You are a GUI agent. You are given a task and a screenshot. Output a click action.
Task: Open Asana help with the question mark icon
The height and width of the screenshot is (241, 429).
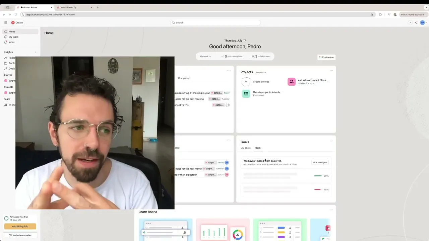point(410,22)
